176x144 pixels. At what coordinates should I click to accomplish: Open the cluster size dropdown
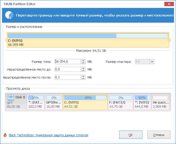[x=152, y=62]
